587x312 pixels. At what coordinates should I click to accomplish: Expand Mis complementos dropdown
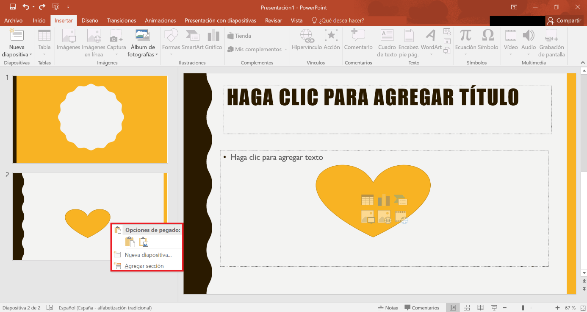285,50
